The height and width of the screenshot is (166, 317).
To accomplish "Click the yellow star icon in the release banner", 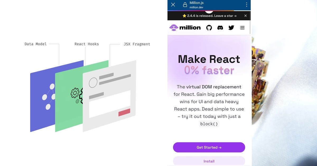I will click(184, 16).
